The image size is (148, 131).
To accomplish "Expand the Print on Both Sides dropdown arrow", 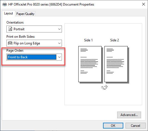I will pos(59,43).
